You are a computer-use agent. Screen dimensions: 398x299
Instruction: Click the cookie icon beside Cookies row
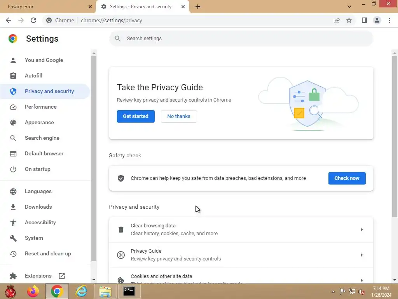coord(121,280)
